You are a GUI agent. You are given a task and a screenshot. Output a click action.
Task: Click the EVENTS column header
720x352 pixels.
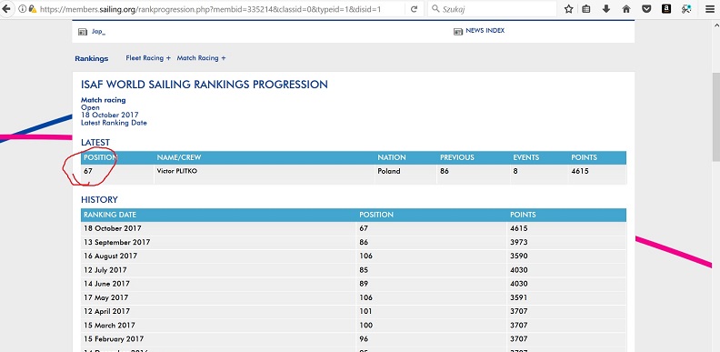click(526, 157)
